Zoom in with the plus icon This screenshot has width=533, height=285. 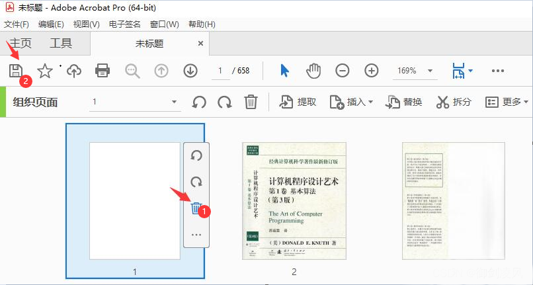coord(372,71)
